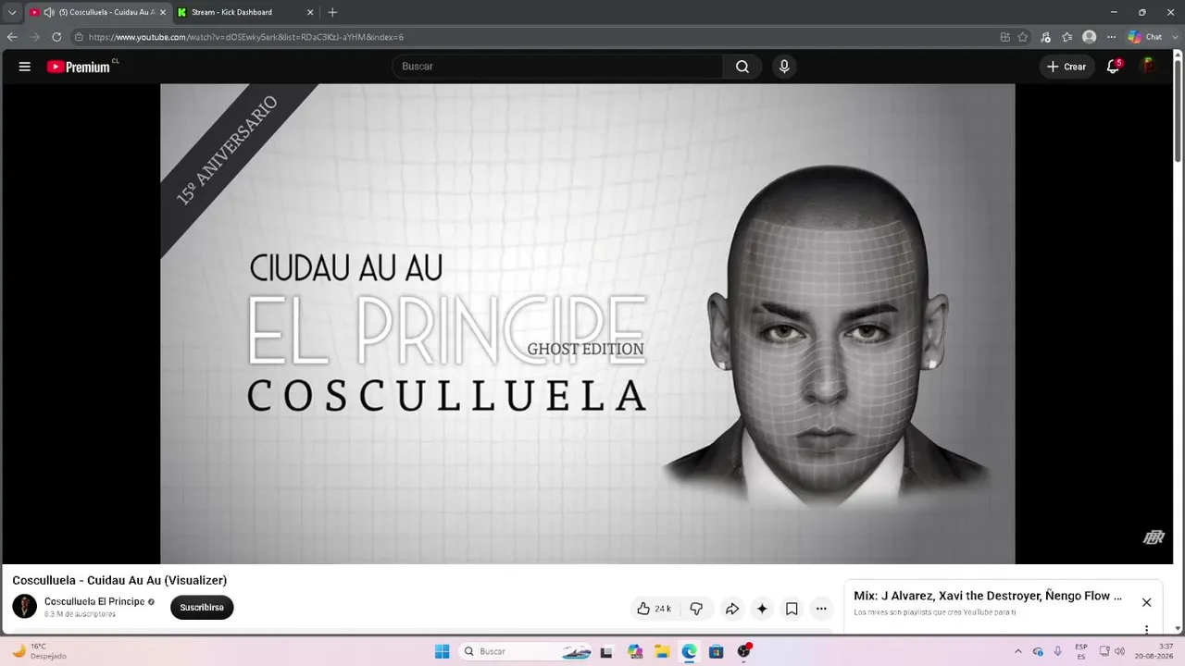Click the YouTube search magnifier button
This screenshot has width=1185, height=666.
742,67
